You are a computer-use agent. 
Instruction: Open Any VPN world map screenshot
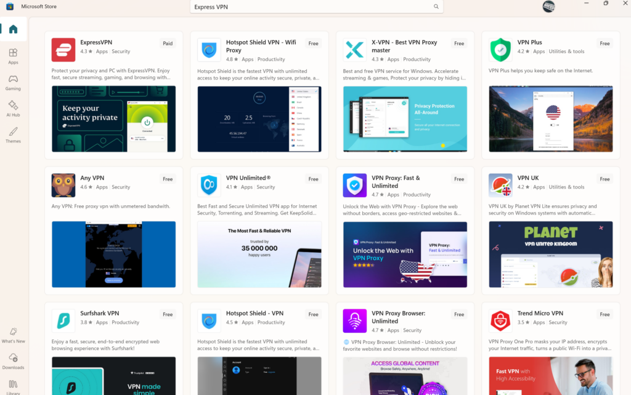point(113,255)
